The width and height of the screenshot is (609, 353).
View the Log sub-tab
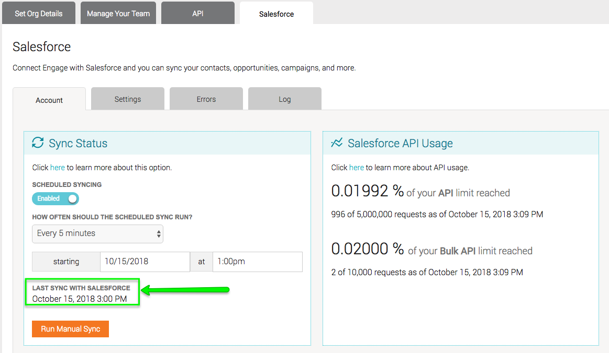285,99
